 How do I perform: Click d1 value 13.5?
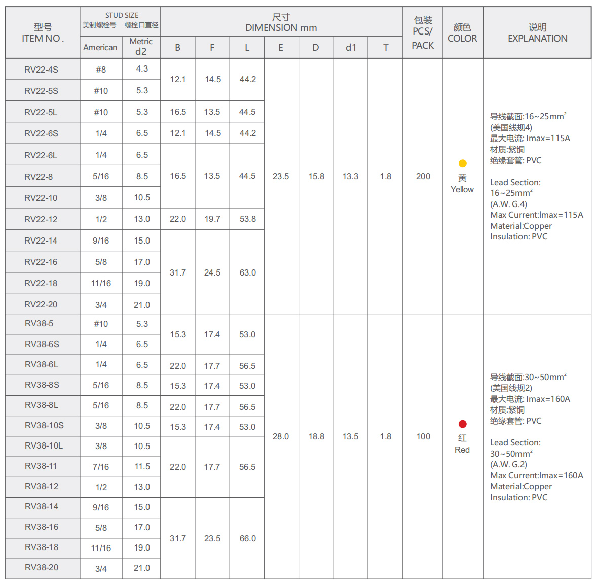[350, 436]
